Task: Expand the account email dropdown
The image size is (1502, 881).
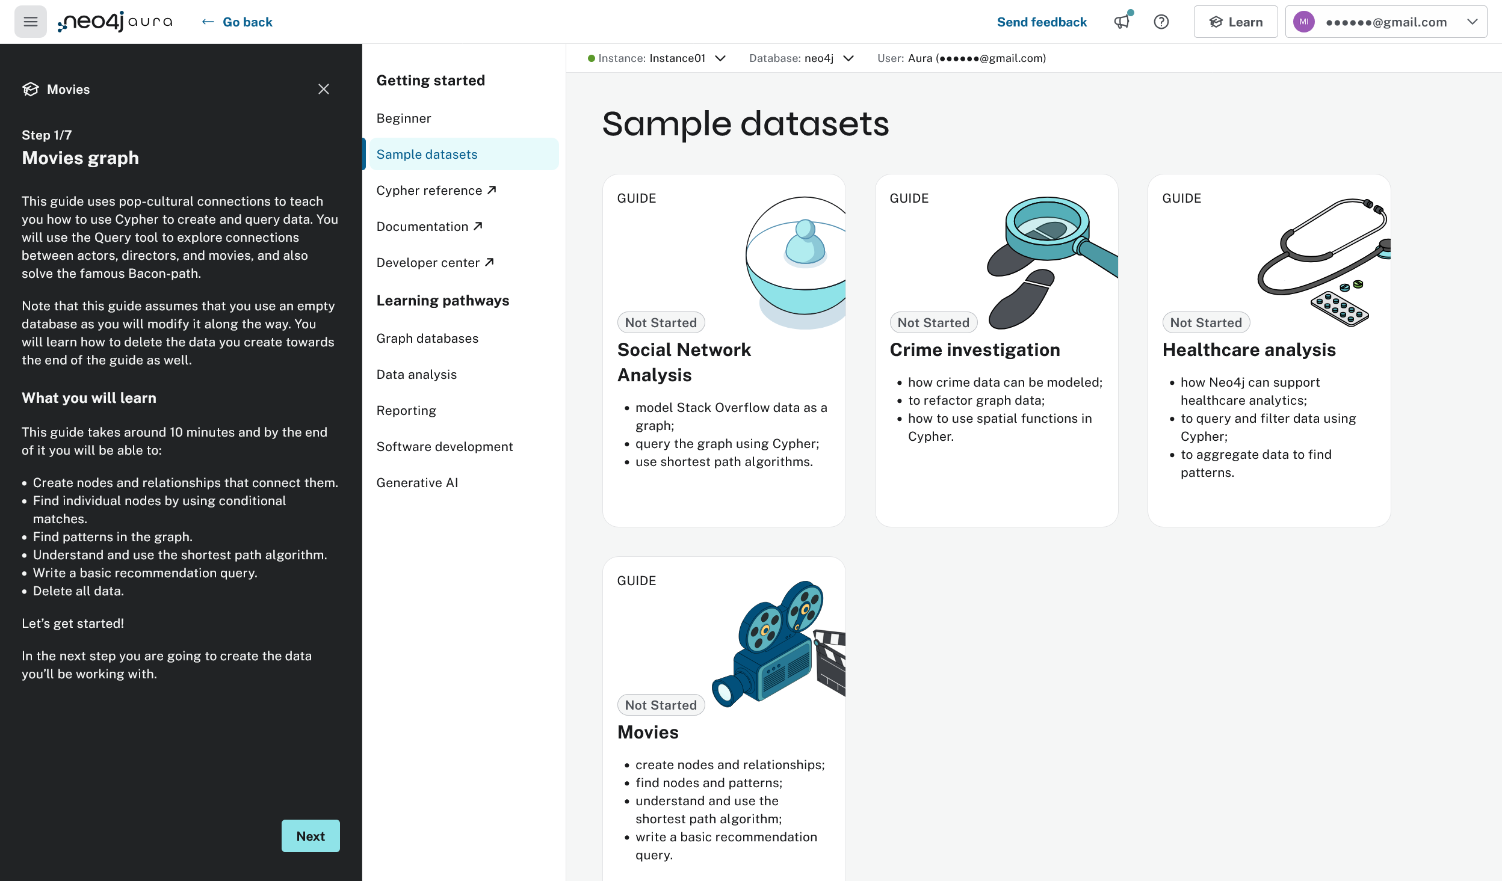Action: point(1472,22)
